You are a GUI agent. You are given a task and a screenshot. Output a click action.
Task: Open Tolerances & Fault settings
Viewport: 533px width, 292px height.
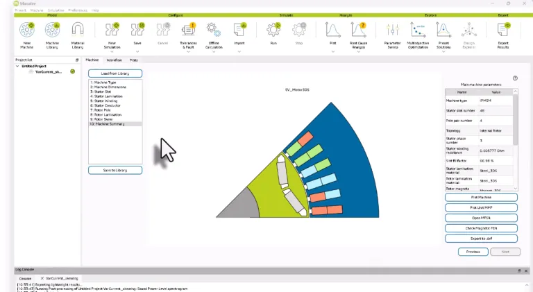[x=188, y=30]
